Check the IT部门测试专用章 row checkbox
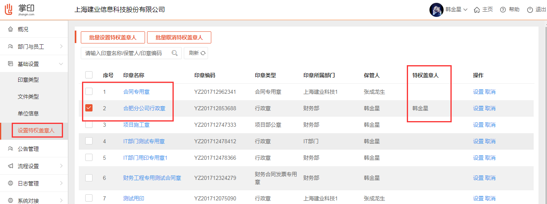547x204 pixels. pyautogui.click(x=89, y=141)
